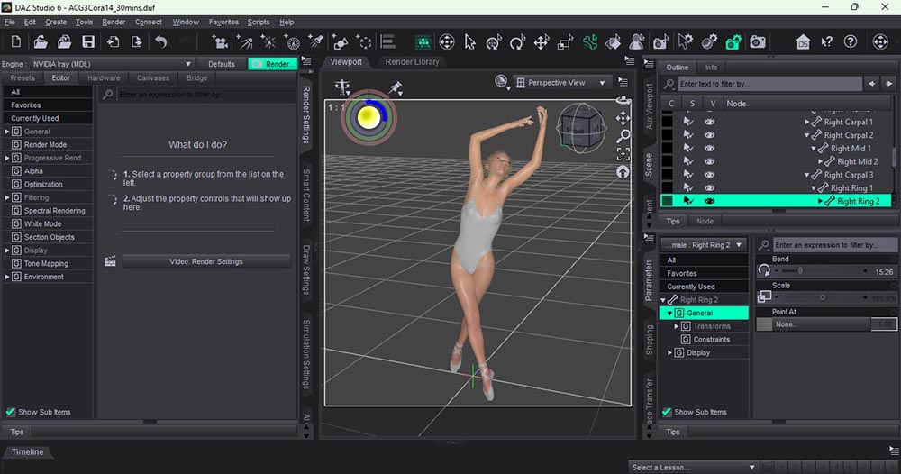Hide Right Ring 2 using its eye icon
901x474 pixels.
click(x=710, y=201)
